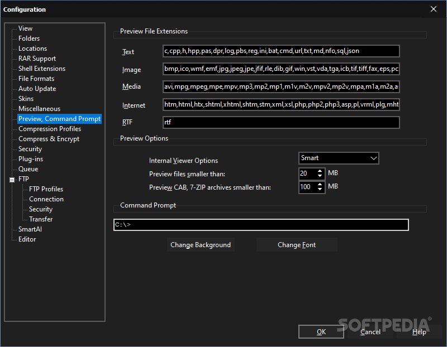
Task: Select Connection under FTP
Action: click(46, 199)
